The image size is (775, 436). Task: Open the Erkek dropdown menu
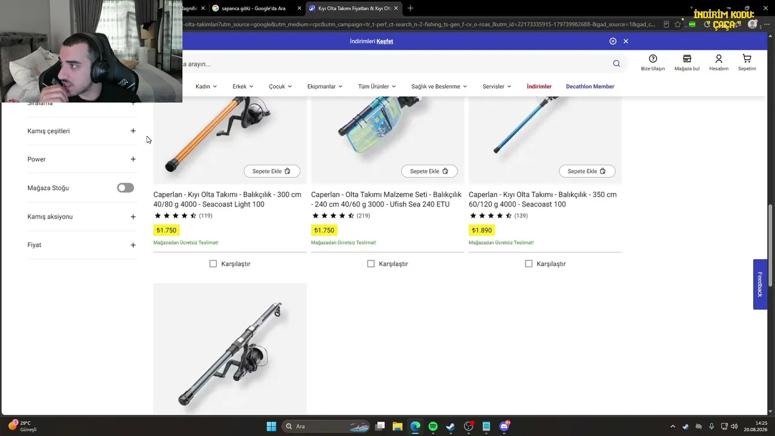point(243,87)
